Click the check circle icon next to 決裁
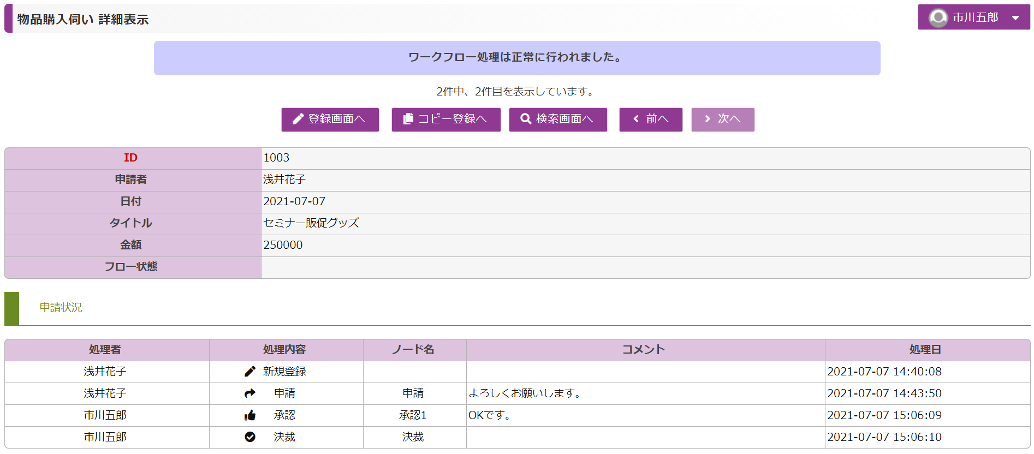 pos(250,437)
